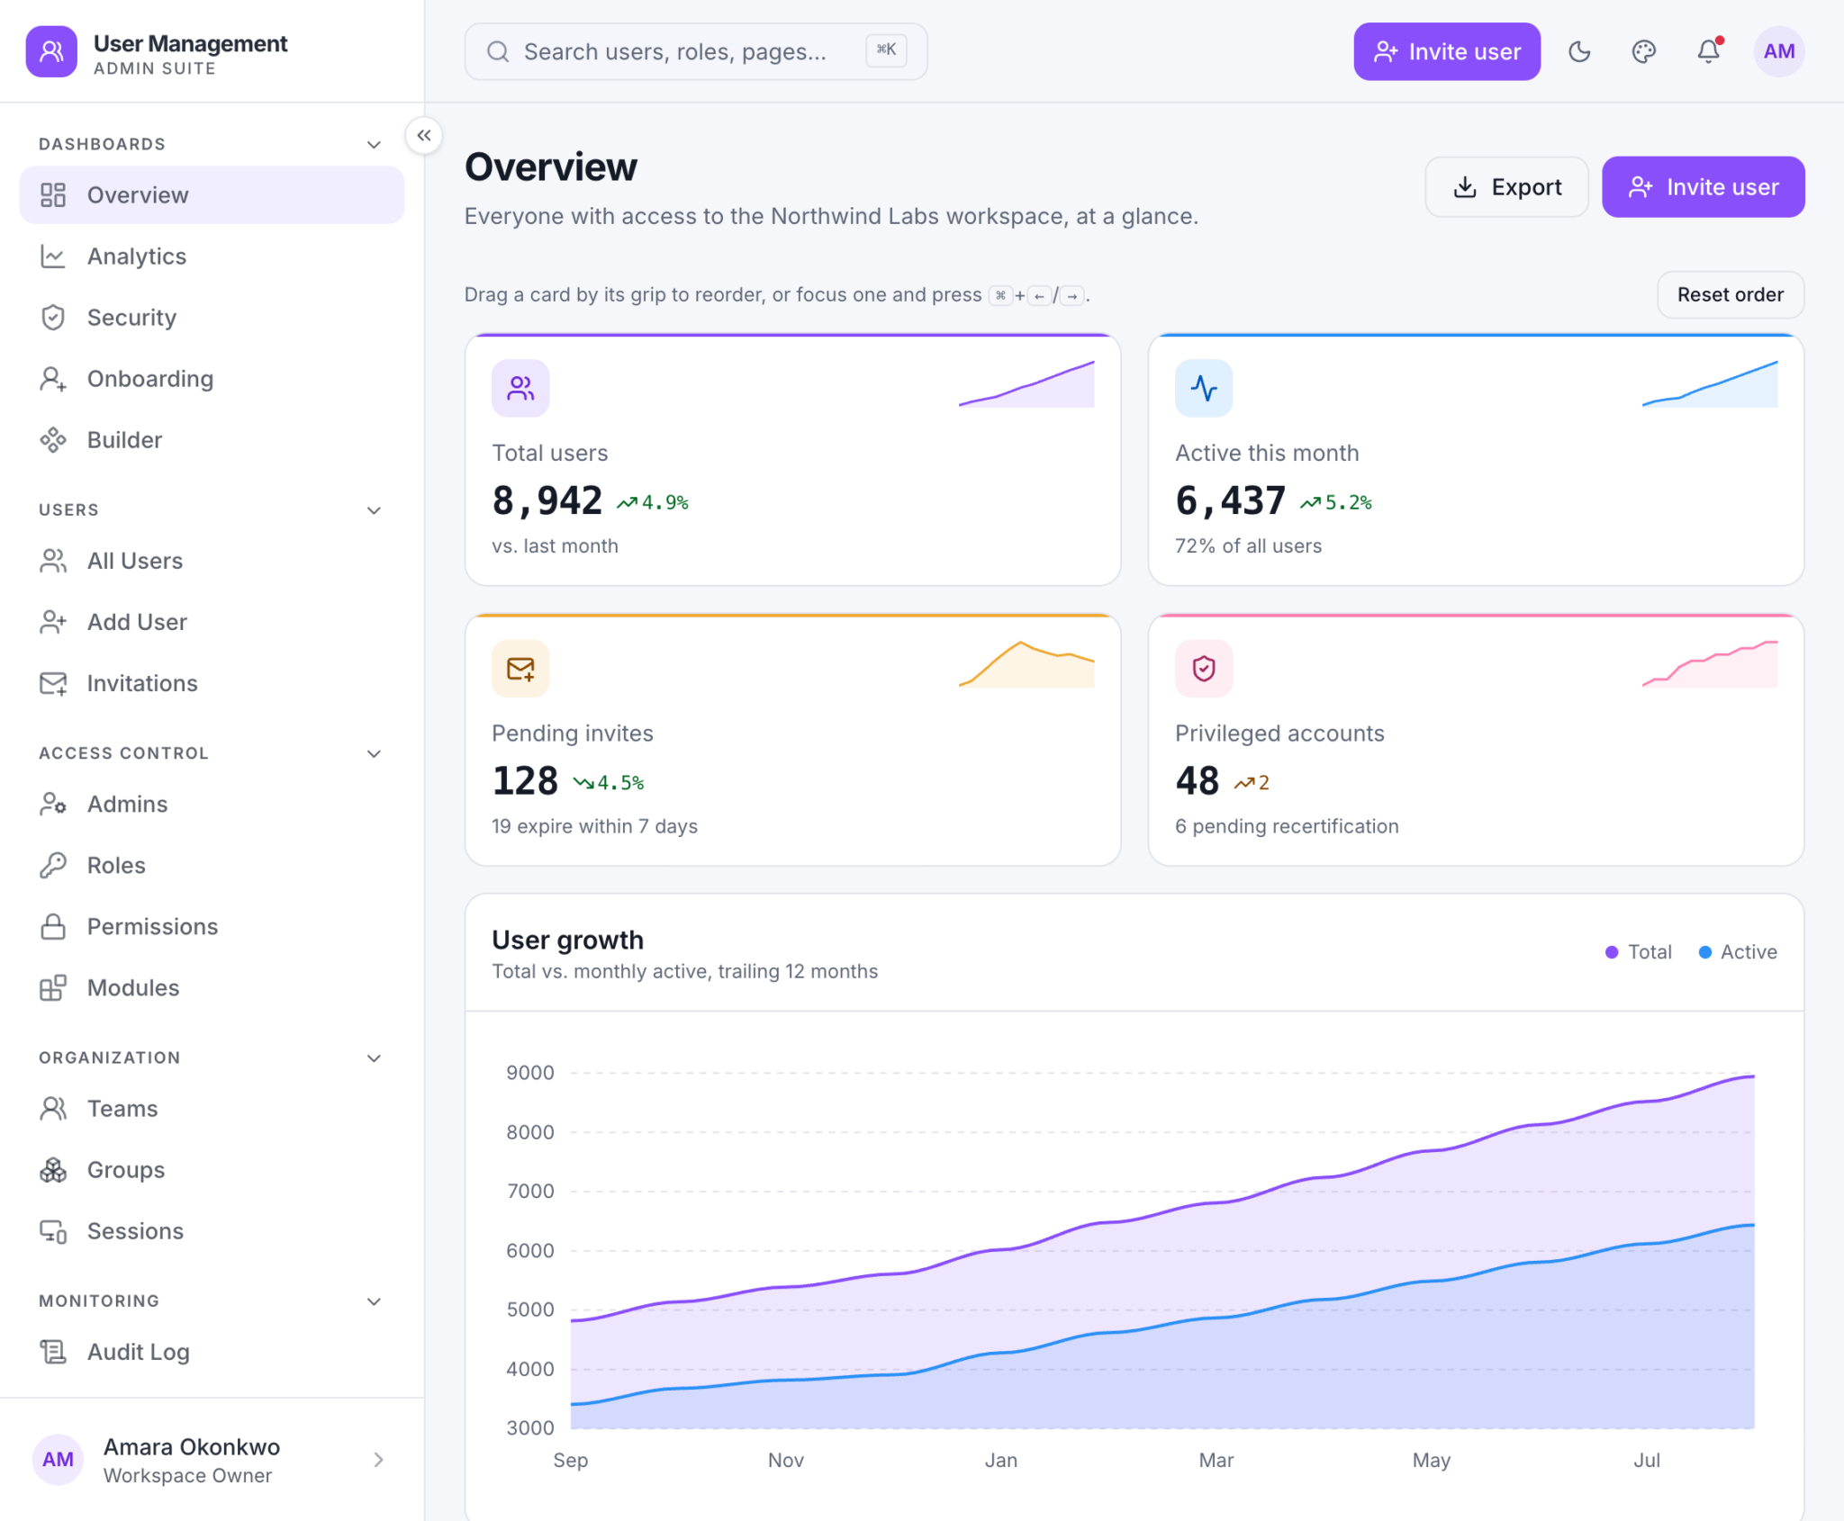Image resolution: width=1844 pixels, height=1521 pixels.
Task: Click the Total users sparkline chart
Action: pos(1026,384)
